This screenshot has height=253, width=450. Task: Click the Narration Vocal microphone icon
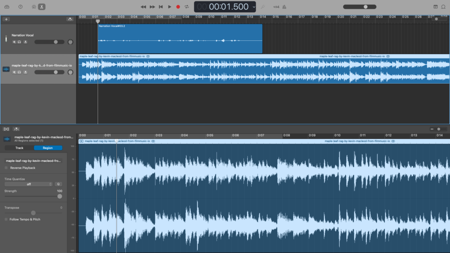click(6, 39)
